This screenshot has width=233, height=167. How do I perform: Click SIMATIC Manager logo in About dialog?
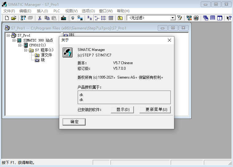click(68, 52)
